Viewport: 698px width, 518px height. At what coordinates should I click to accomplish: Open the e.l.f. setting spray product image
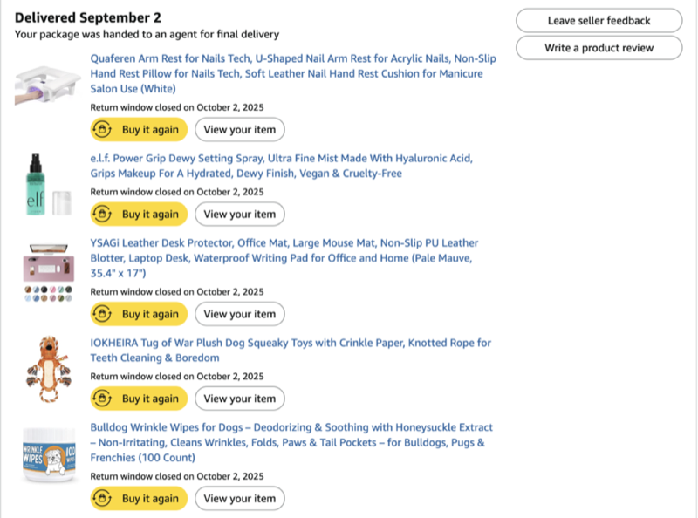(x=44, y=185)
